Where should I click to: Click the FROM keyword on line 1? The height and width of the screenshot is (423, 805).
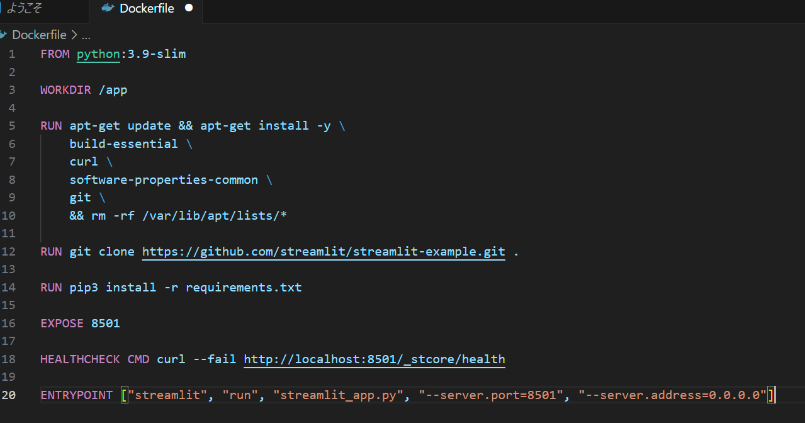55,54
